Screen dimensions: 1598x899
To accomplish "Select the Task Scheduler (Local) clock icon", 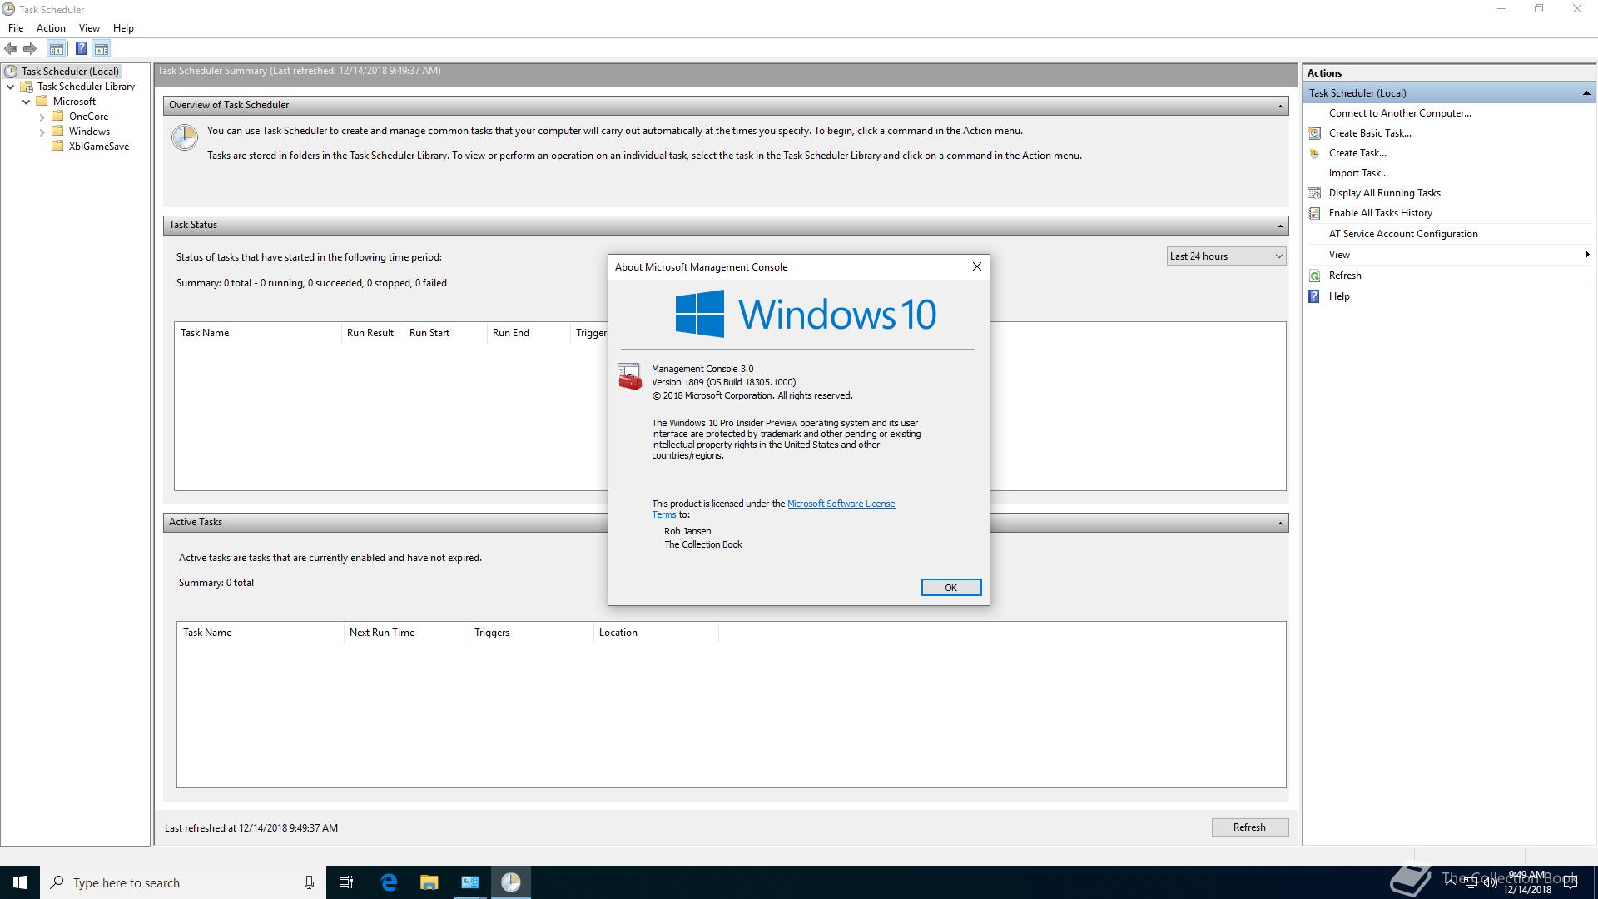I will coord(11,72).
